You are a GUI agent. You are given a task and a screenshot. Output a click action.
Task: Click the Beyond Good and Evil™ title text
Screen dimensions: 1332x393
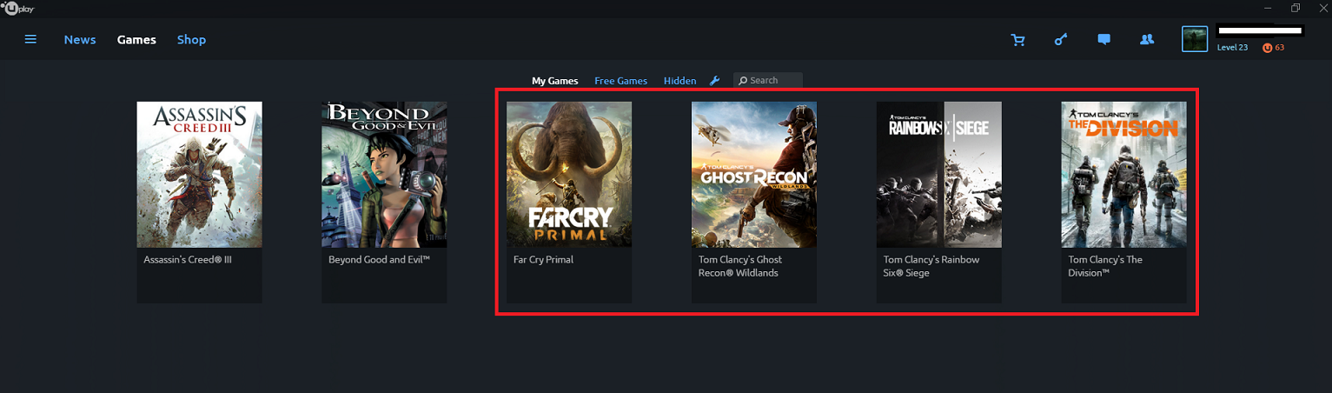click(379, 259)
